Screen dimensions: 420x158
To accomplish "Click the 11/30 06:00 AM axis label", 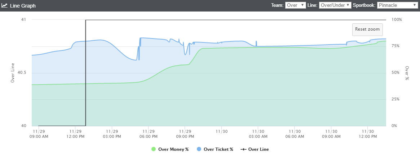I will pos(295,134).
